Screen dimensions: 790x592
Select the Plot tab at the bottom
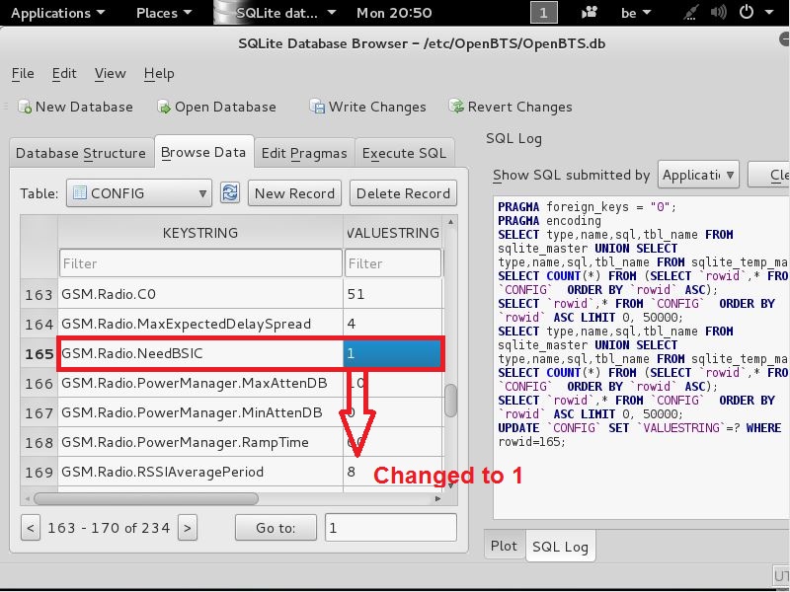[x=504, y=546]
